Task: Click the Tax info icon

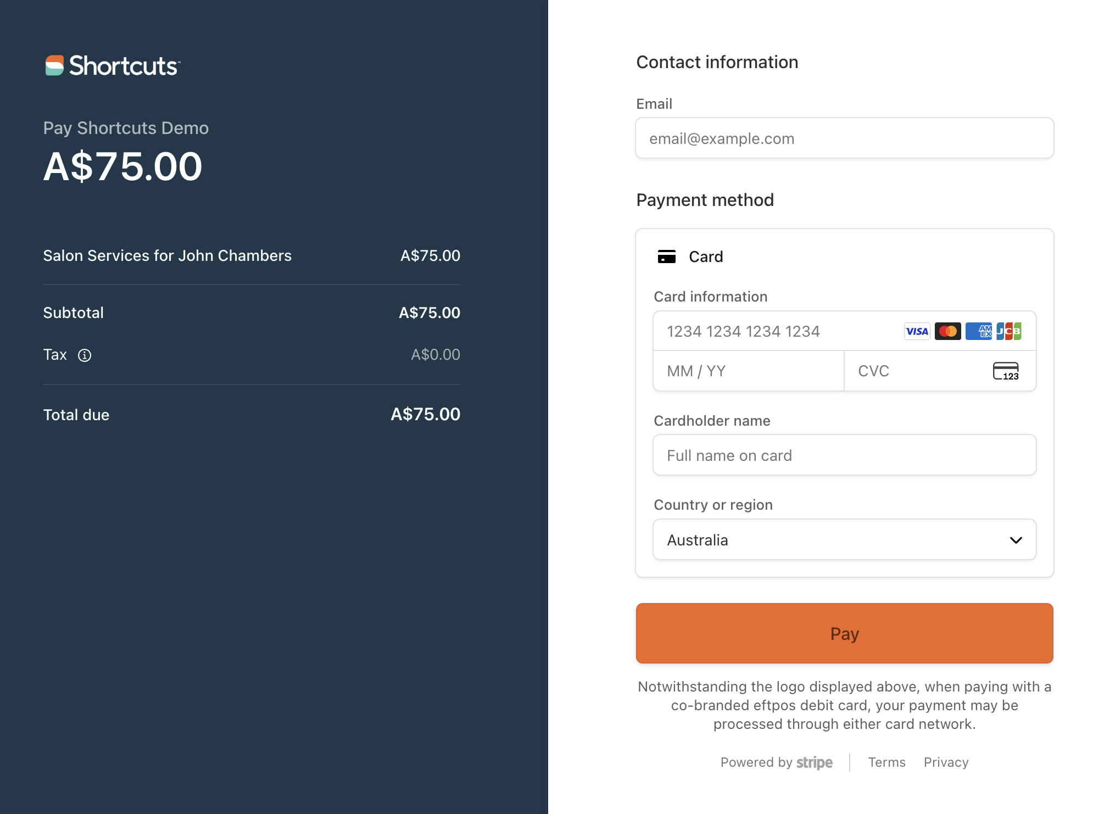Action: point(85,355)
